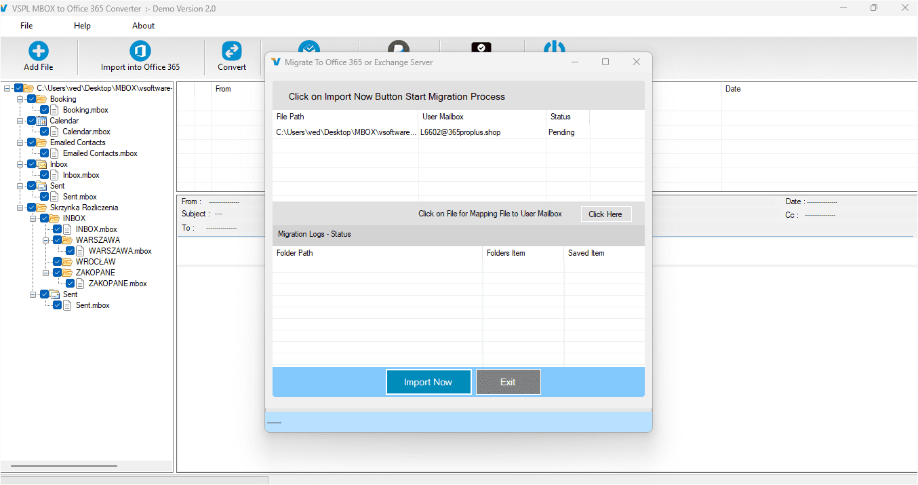Uncheck the root C:\Users path checkbox
The height and width of the screenshot is (485, 918).
[x=18, y=88]
